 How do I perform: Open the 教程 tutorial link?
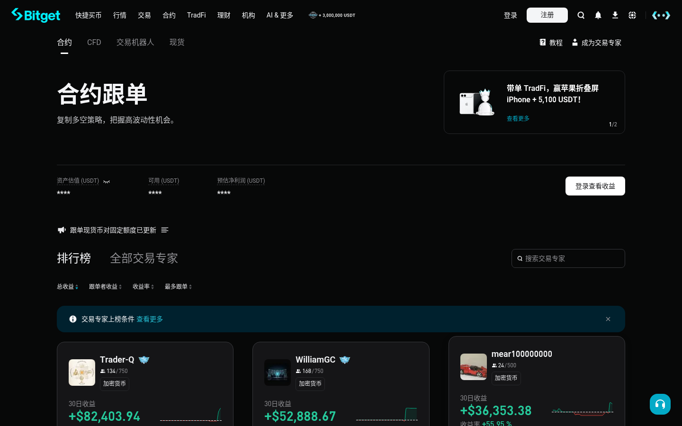551,43
